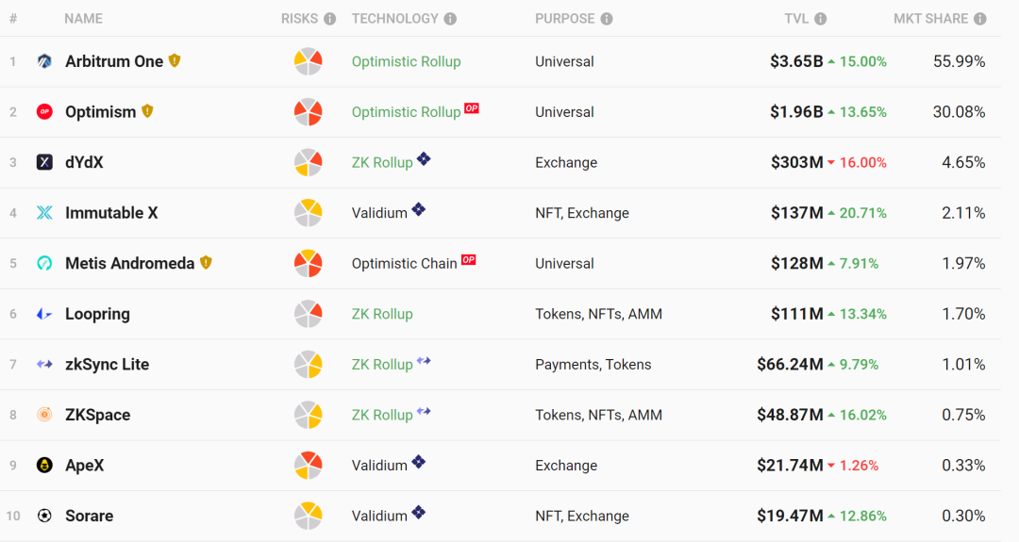Open the Sorare project link
This screenshot has height=542, width=1019.
coord(90,516)
